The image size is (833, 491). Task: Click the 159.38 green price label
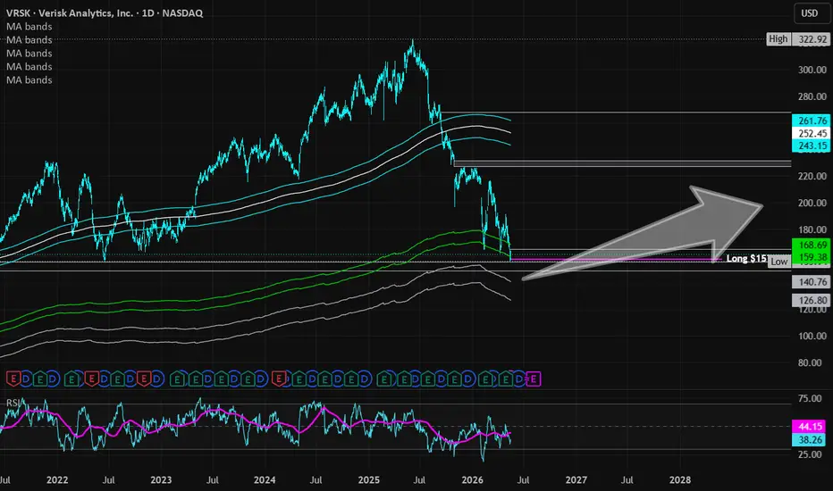pos(812,257)
